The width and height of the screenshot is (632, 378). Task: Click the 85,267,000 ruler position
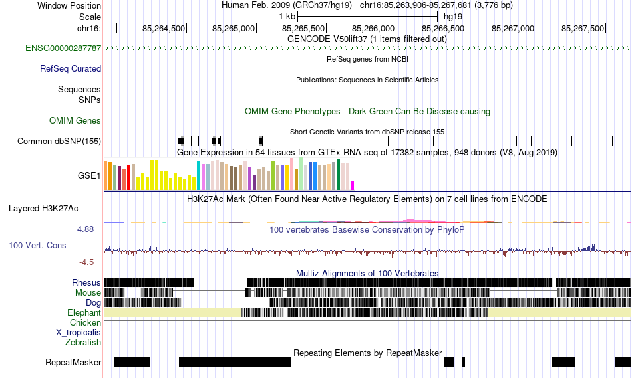(513, 28)
